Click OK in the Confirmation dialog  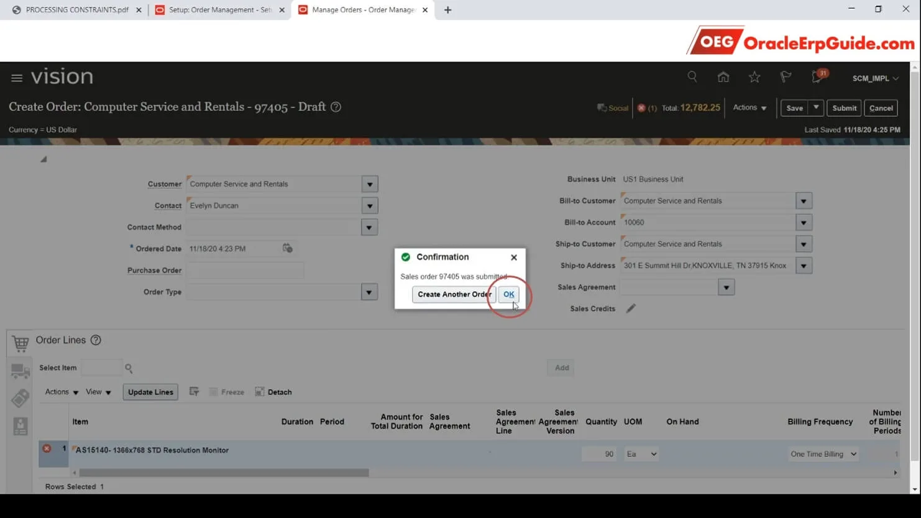coord(508,294)
